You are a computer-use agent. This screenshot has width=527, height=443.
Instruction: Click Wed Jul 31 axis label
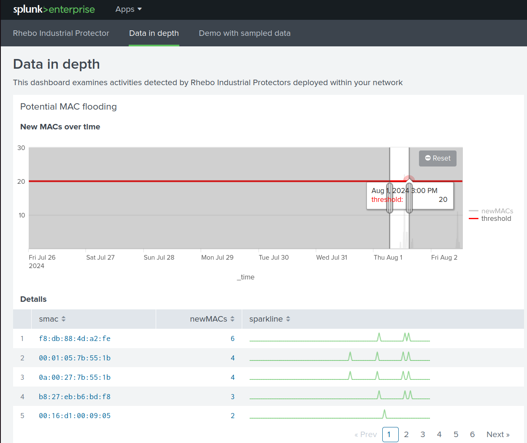(332, 258)
